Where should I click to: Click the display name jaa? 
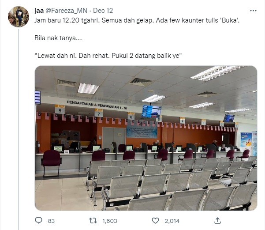point(39,11)
